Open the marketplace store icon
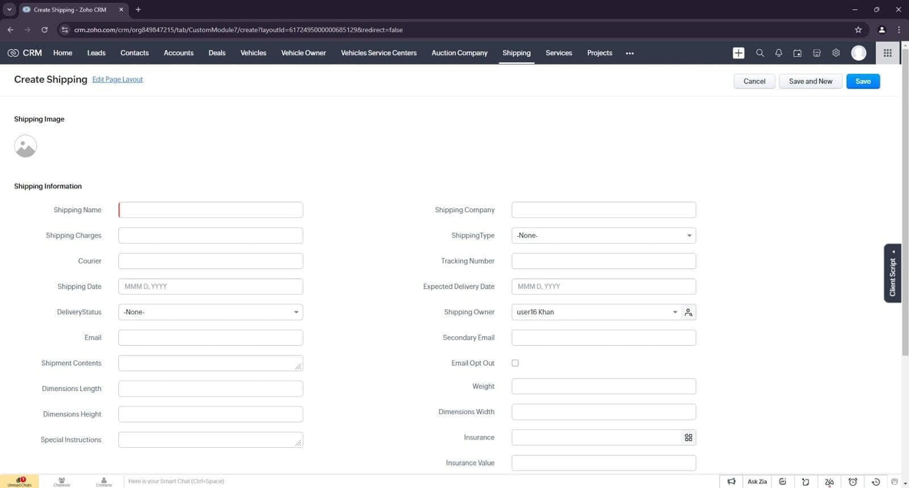Viewport: 909px width, 488px height. click(x=816, y=53)
